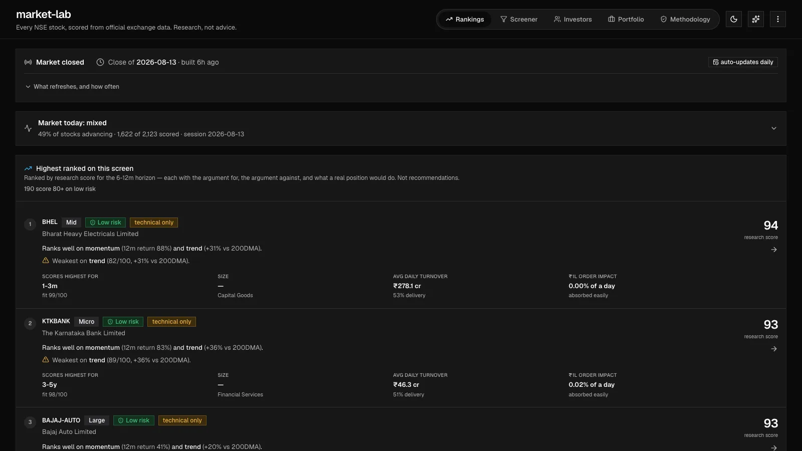The image size is (802, 451).
Task: Click KTKBANK's research score 93
Action: tap(770, 325)
